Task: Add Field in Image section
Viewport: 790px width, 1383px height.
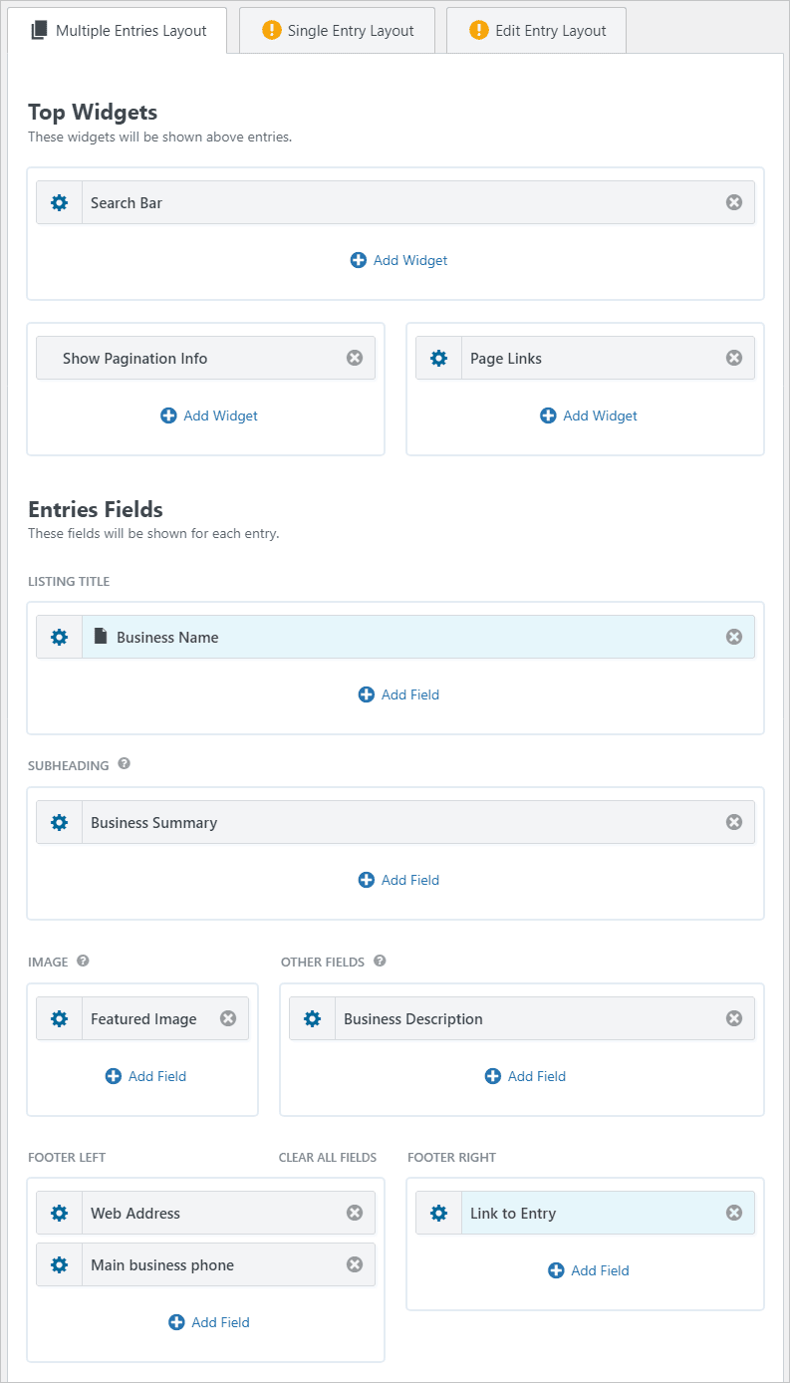Action: click(146, 1076)
